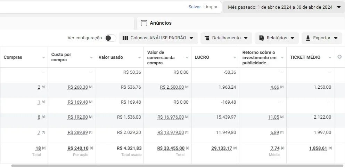345x168 pixels.
Task: Click the Salvar link
Action: tap(195, 7)
